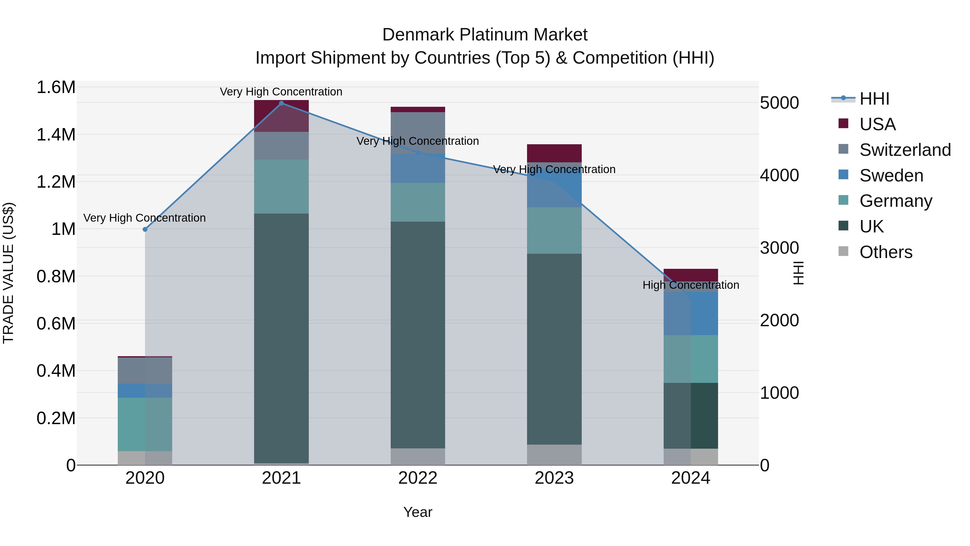Select the Switzerland segment of the 2022 bar
Viewport: 970px width, 546px height.
418,133
